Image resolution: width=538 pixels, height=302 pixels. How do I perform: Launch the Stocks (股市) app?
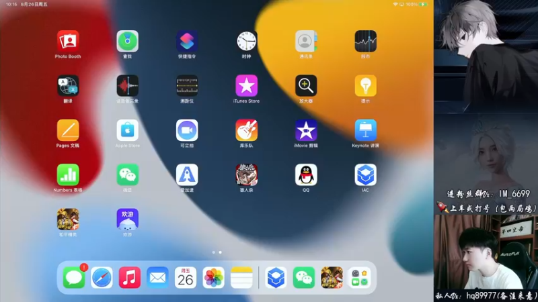pyautogui.click(x=365, y=41)
